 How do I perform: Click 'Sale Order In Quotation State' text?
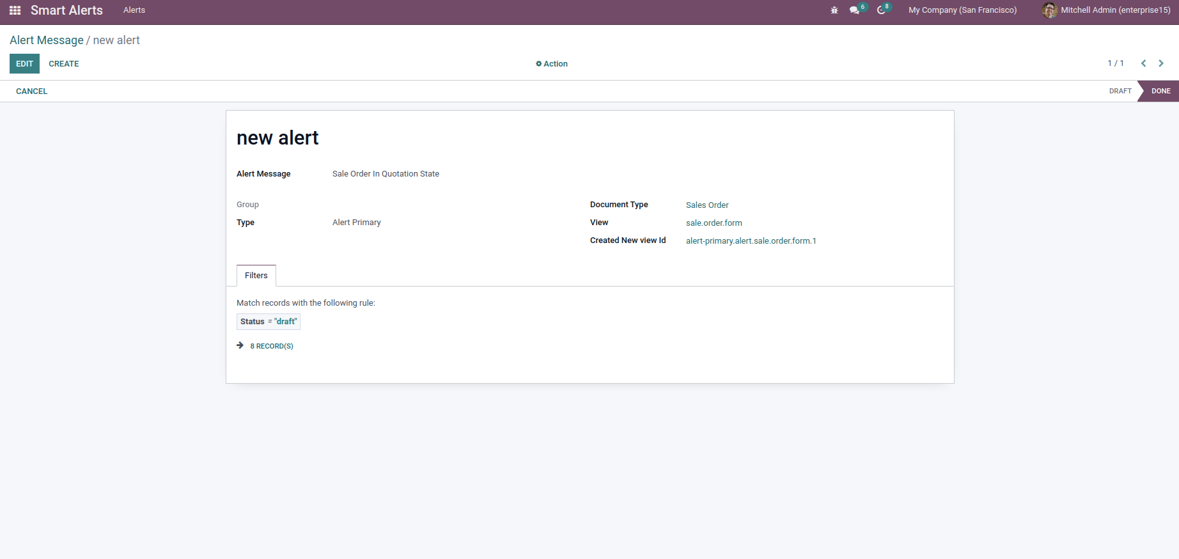(386, 174)
